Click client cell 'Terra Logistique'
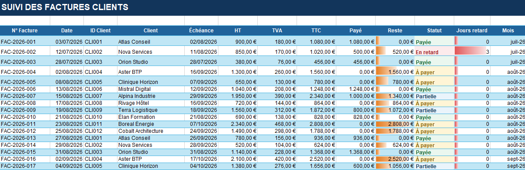 coord(151,110)
